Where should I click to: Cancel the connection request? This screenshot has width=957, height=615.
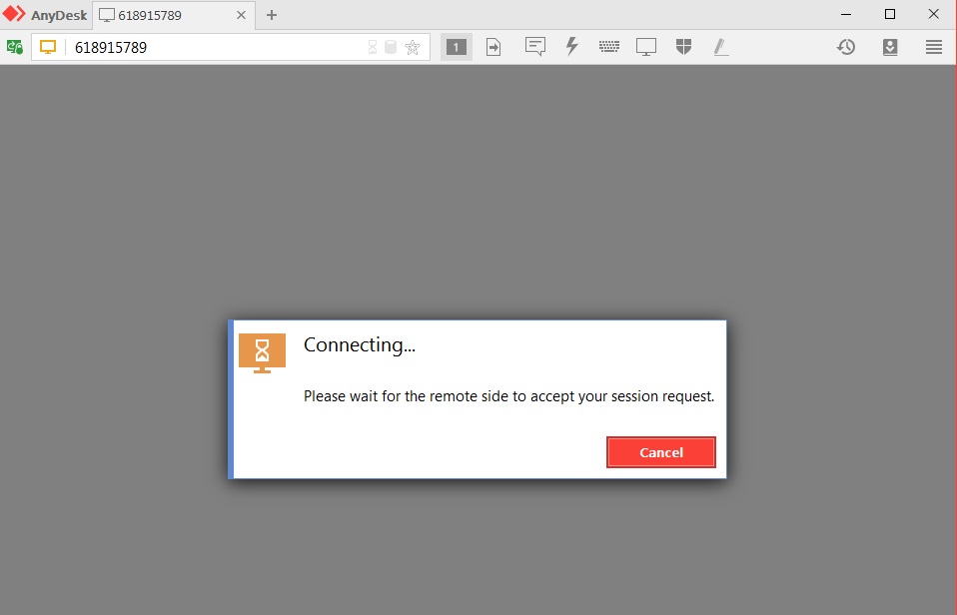click(x=660, y=451)
